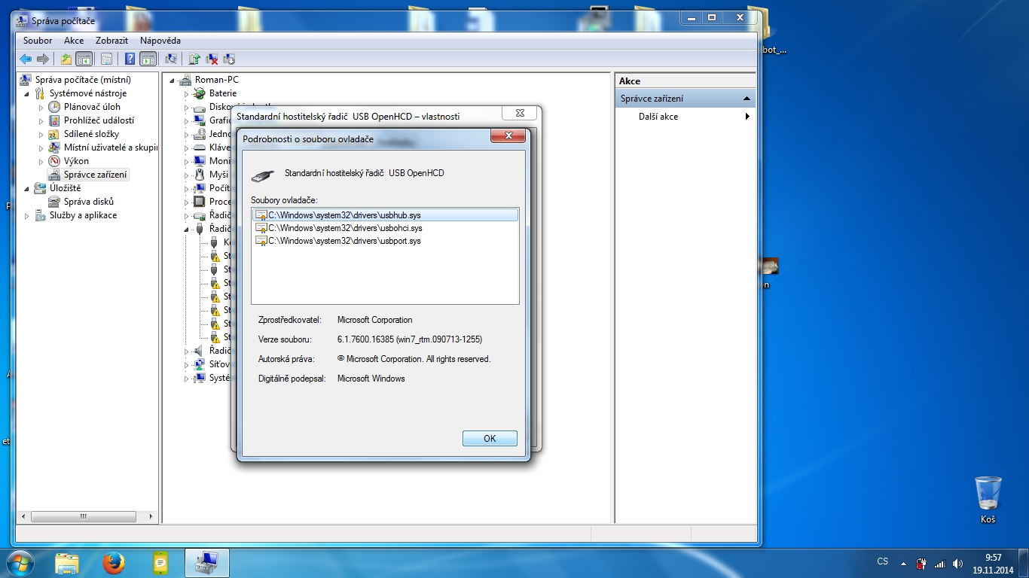Click the blue question mark Help icon
This screenshot has width=1029, height=578.
coord(130,59)
